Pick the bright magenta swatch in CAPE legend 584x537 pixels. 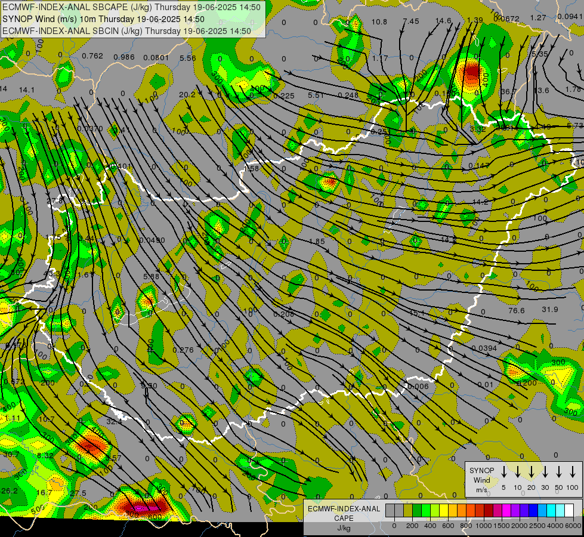coord(506,510)
